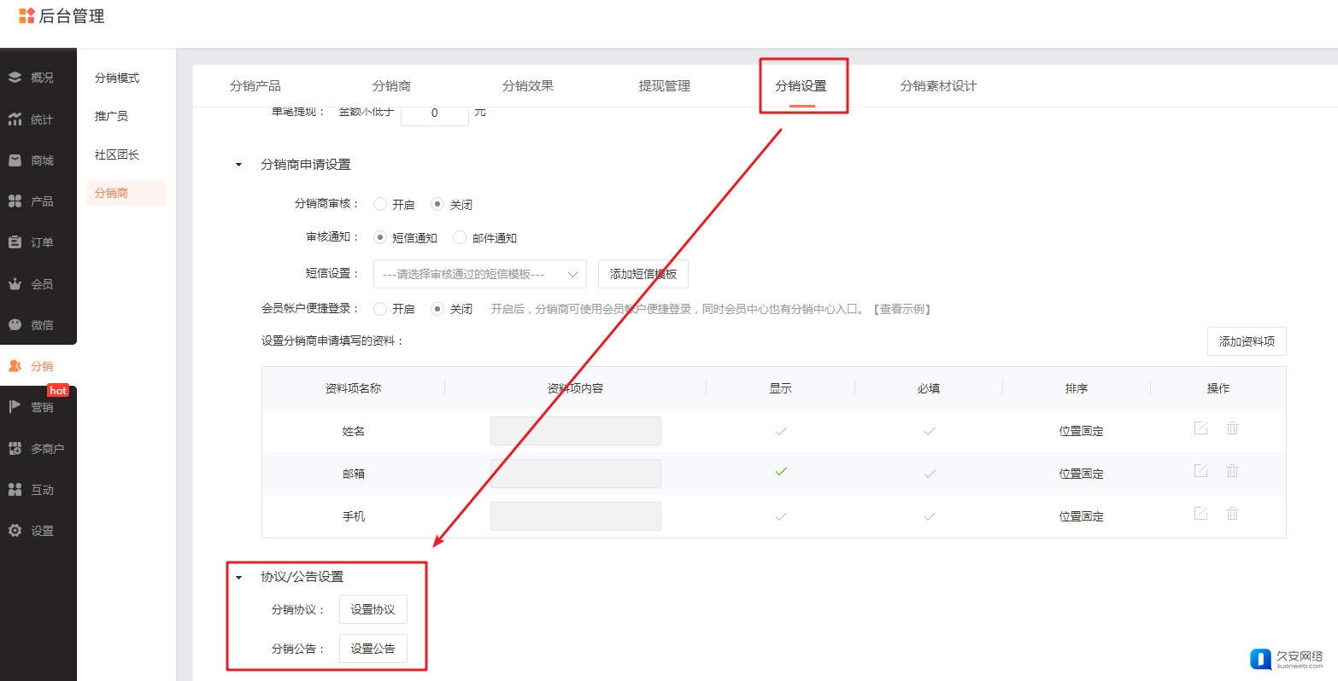Open highlighted 分销商 submenu item

click(126, 193)
